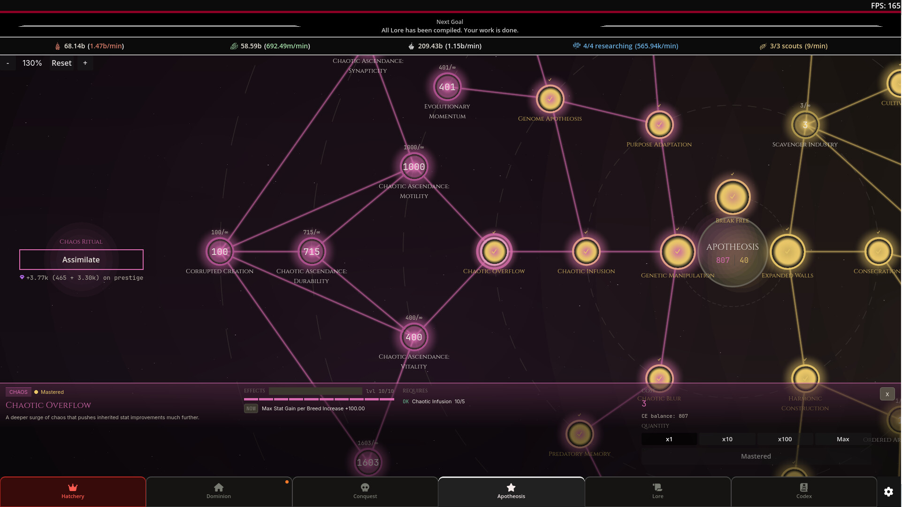902x507 pixels.
Task: Set quantity to Max
Action: click(x=843, y=439)
